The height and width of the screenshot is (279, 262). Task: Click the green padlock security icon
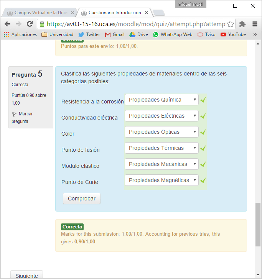(42, 24)
